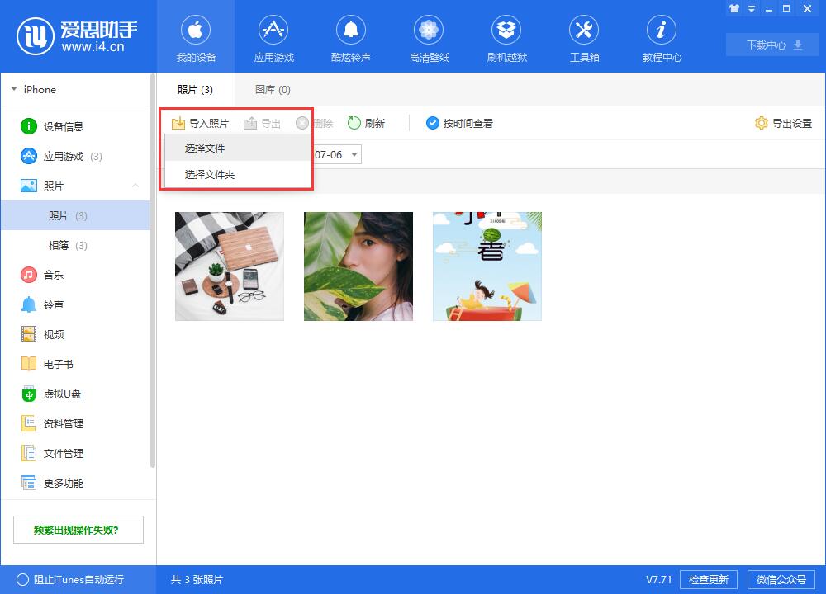Open the 我的设备 (My Devices) section
The height and width of the screenshot is (594, 826).
point(196,37)
